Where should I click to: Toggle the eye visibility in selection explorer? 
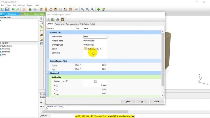(1, 21)
